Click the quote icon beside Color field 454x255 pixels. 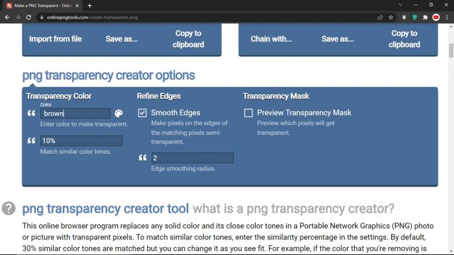31,113
